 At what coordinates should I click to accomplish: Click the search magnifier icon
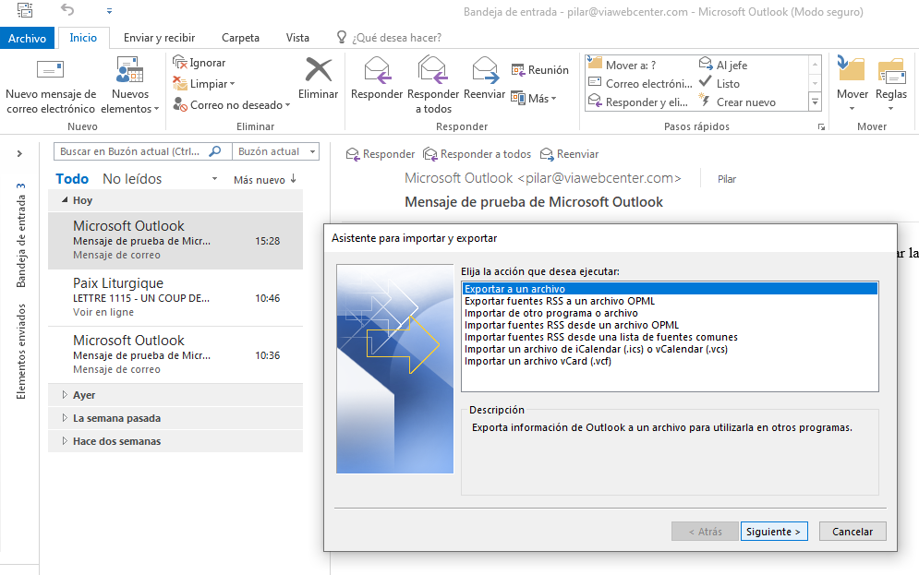215,151
